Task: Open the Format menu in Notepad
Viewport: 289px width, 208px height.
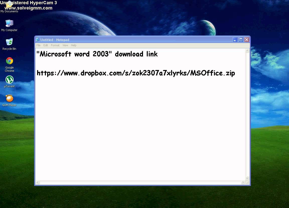Action: 55,45
